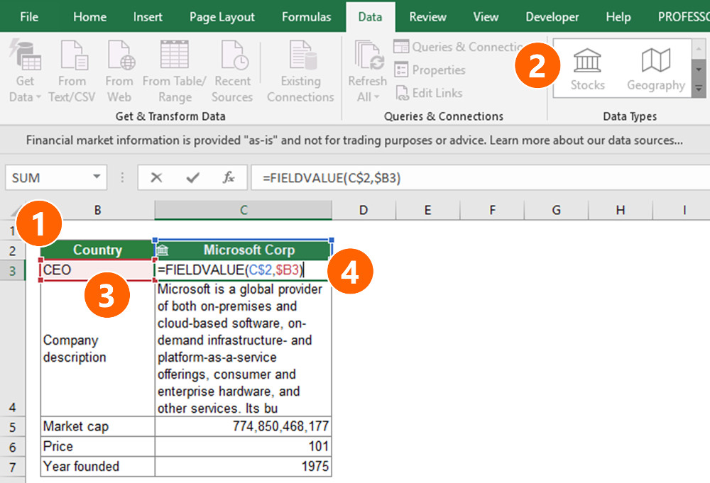710x483 pixels.
Task: Open the File tab
Action: point(29,17)
